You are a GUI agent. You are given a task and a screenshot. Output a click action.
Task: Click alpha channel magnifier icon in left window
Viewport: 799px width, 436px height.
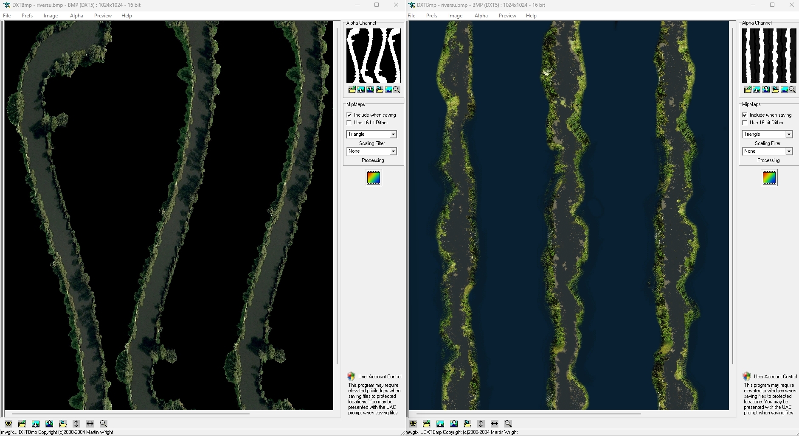pos(397,89)
